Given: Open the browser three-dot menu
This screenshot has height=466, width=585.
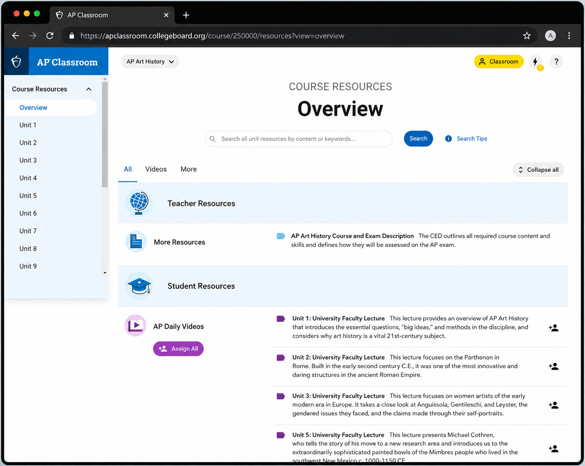Looking at the screenshot, I should 569,36.
